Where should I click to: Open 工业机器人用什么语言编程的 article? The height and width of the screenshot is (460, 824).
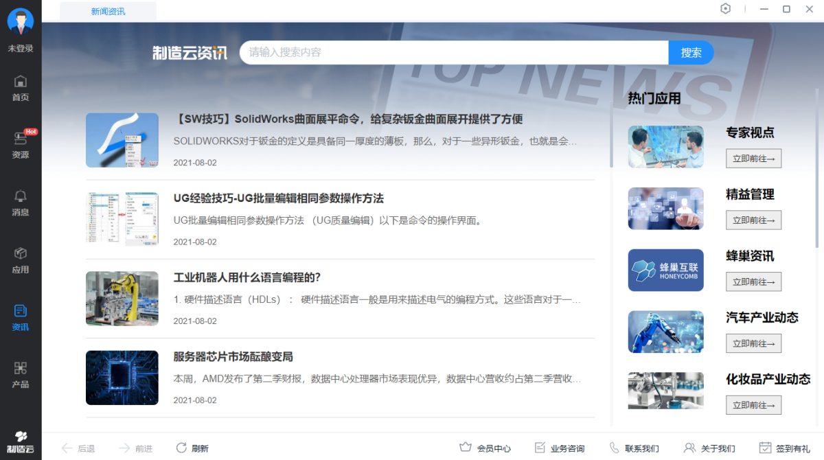tap(247, 277)
